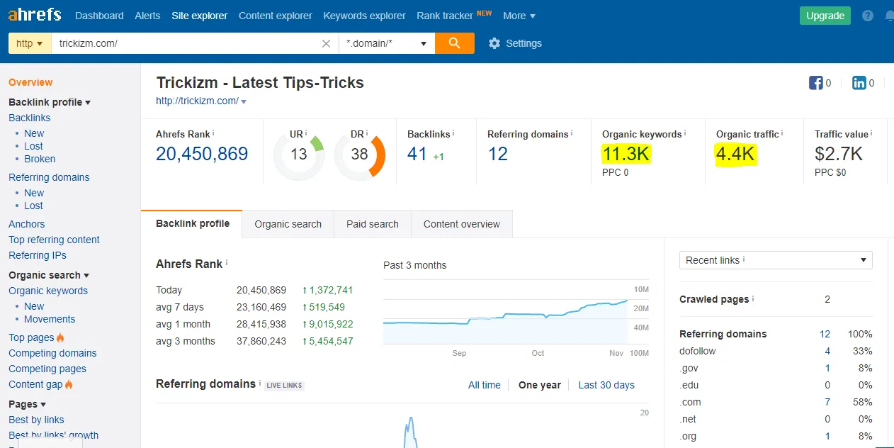Open Rank tracker in top navigation

tap(445, 16)
